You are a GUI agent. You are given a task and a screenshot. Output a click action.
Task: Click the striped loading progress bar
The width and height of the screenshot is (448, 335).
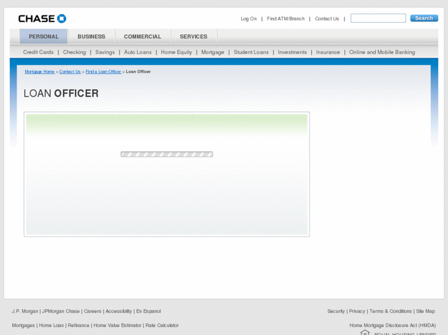(x=166, y=154)
